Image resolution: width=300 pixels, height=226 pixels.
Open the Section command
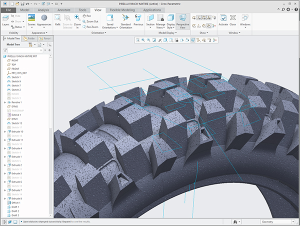point(150,21)
